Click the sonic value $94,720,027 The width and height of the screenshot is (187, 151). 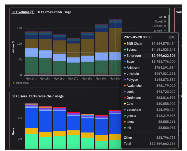pos(166,92)
